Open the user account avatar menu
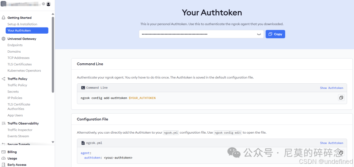 click(48, 4)
